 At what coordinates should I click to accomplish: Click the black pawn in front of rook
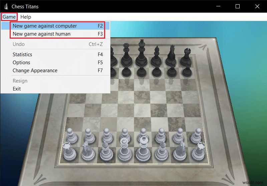[x=187, y=71]
